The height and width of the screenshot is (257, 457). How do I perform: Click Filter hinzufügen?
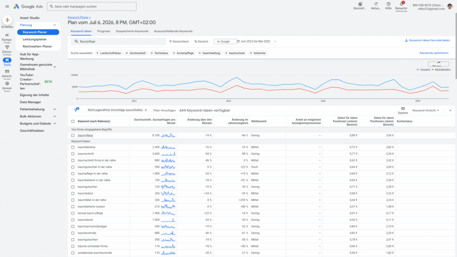point(164,111)
